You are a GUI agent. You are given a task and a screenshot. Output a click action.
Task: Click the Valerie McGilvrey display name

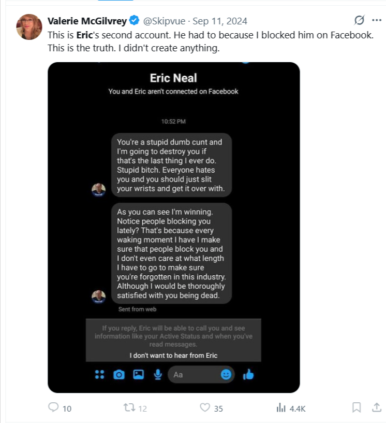[87, 21]
